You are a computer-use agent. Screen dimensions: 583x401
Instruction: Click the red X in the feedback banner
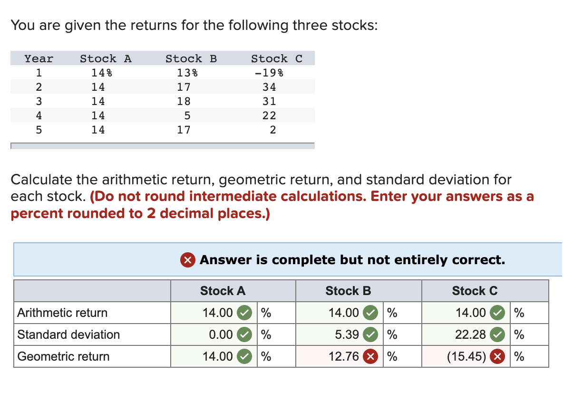[189, 260]
